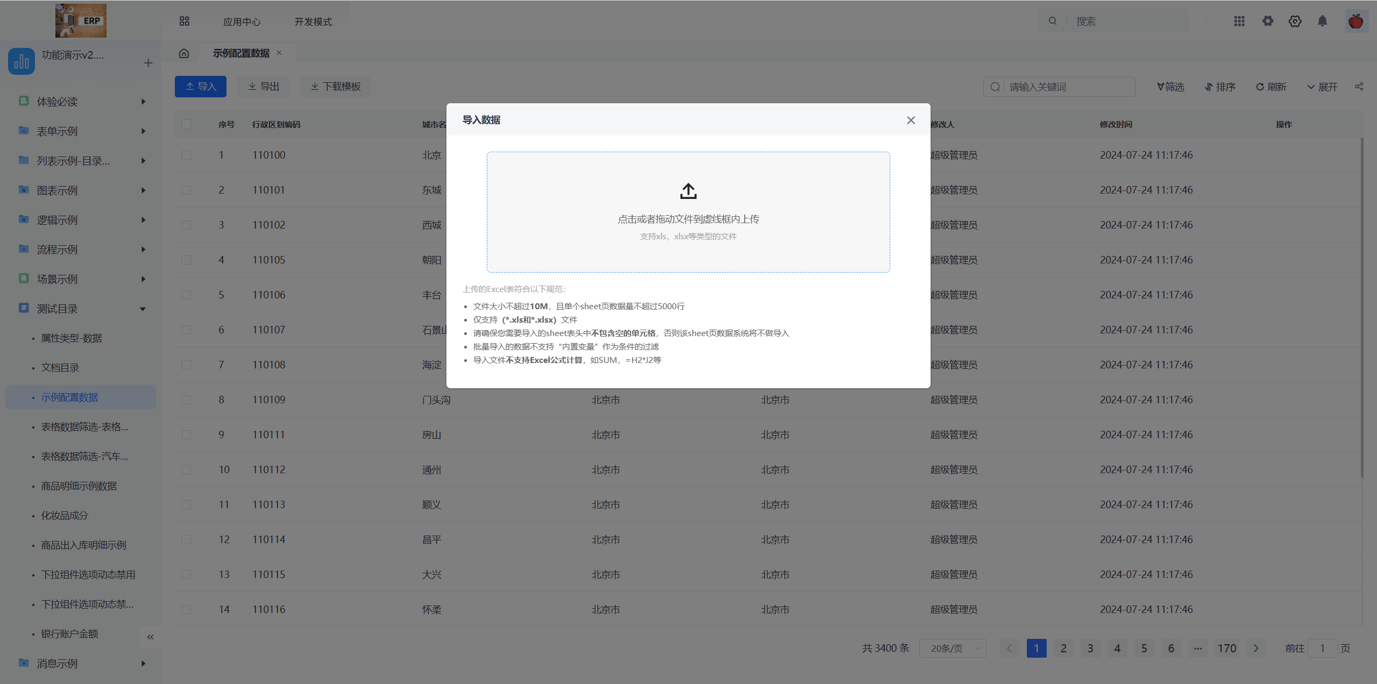Click the outlined gear configuration icon
The height and width of the screenshot is (684, 1377).
click(x=1295, y=21)
